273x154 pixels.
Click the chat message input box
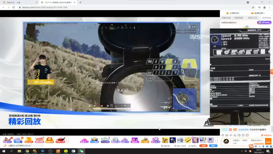pyautogui.click(x=248, y=142)
